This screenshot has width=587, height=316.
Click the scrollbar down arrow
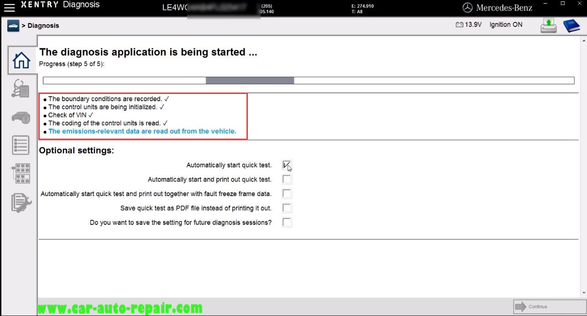[x=583, y=293]
